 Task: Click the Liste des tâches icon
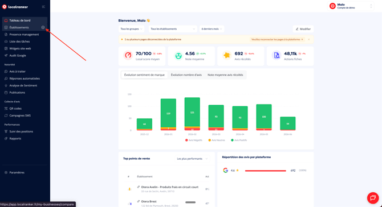6,42
